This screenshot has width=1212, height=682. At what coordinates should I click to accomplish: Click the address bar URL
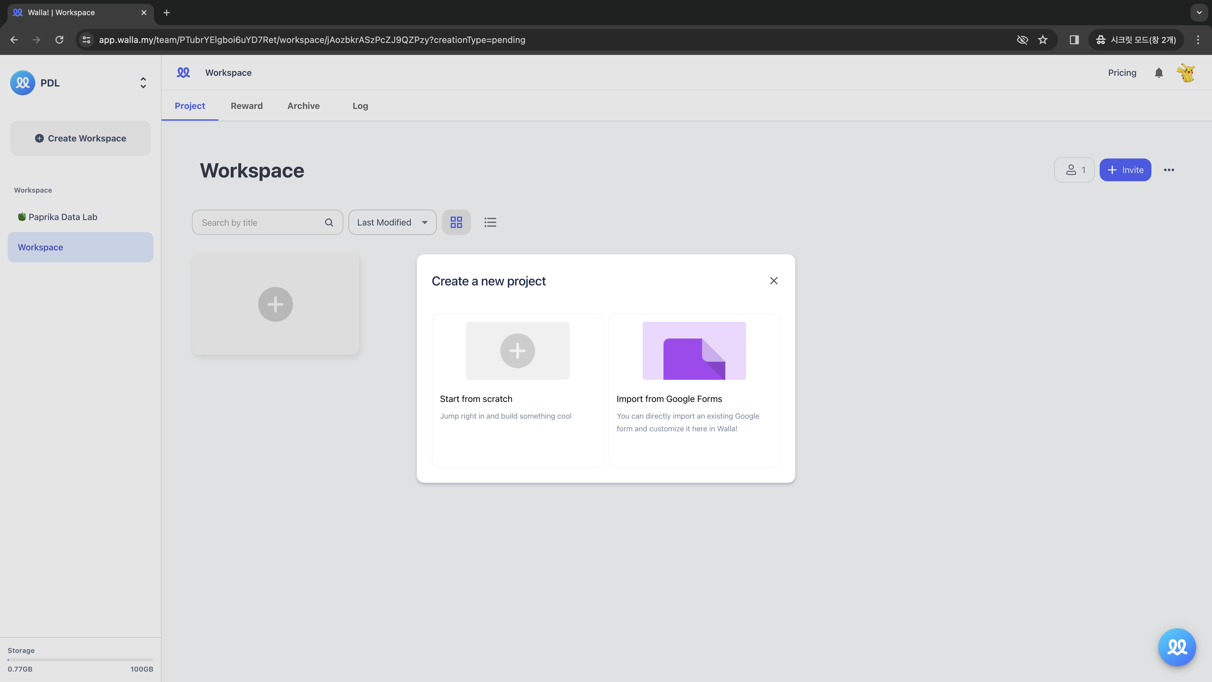(312, 40)
